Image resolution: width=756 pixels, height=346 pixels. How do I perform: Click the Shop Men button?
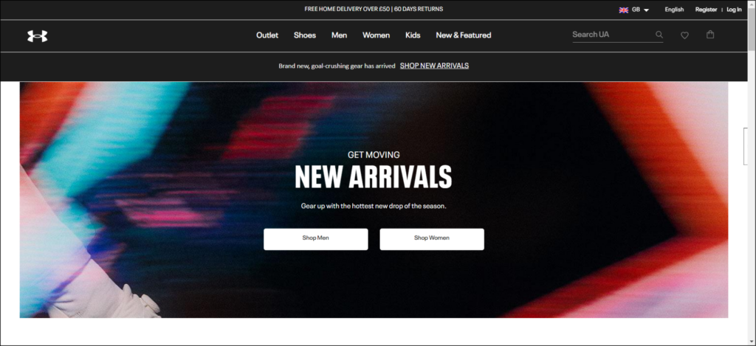pos(316,239)
